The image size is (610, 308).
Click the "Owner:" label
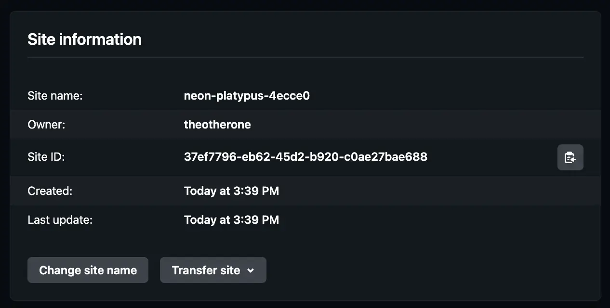pyautogui.click(x=46, y=124)
